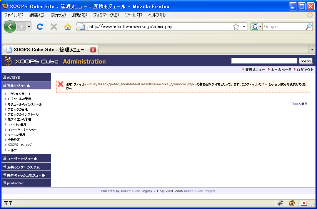Click the reload page icon
The image size is (317, 209).
click(40, 27)
